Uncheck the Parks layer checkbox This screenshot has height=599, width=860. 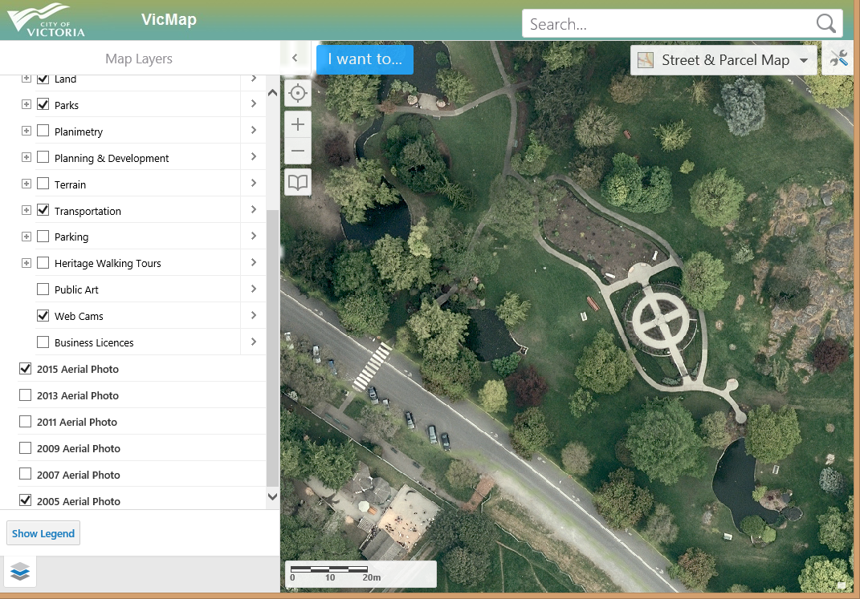(x=43, y=104)
